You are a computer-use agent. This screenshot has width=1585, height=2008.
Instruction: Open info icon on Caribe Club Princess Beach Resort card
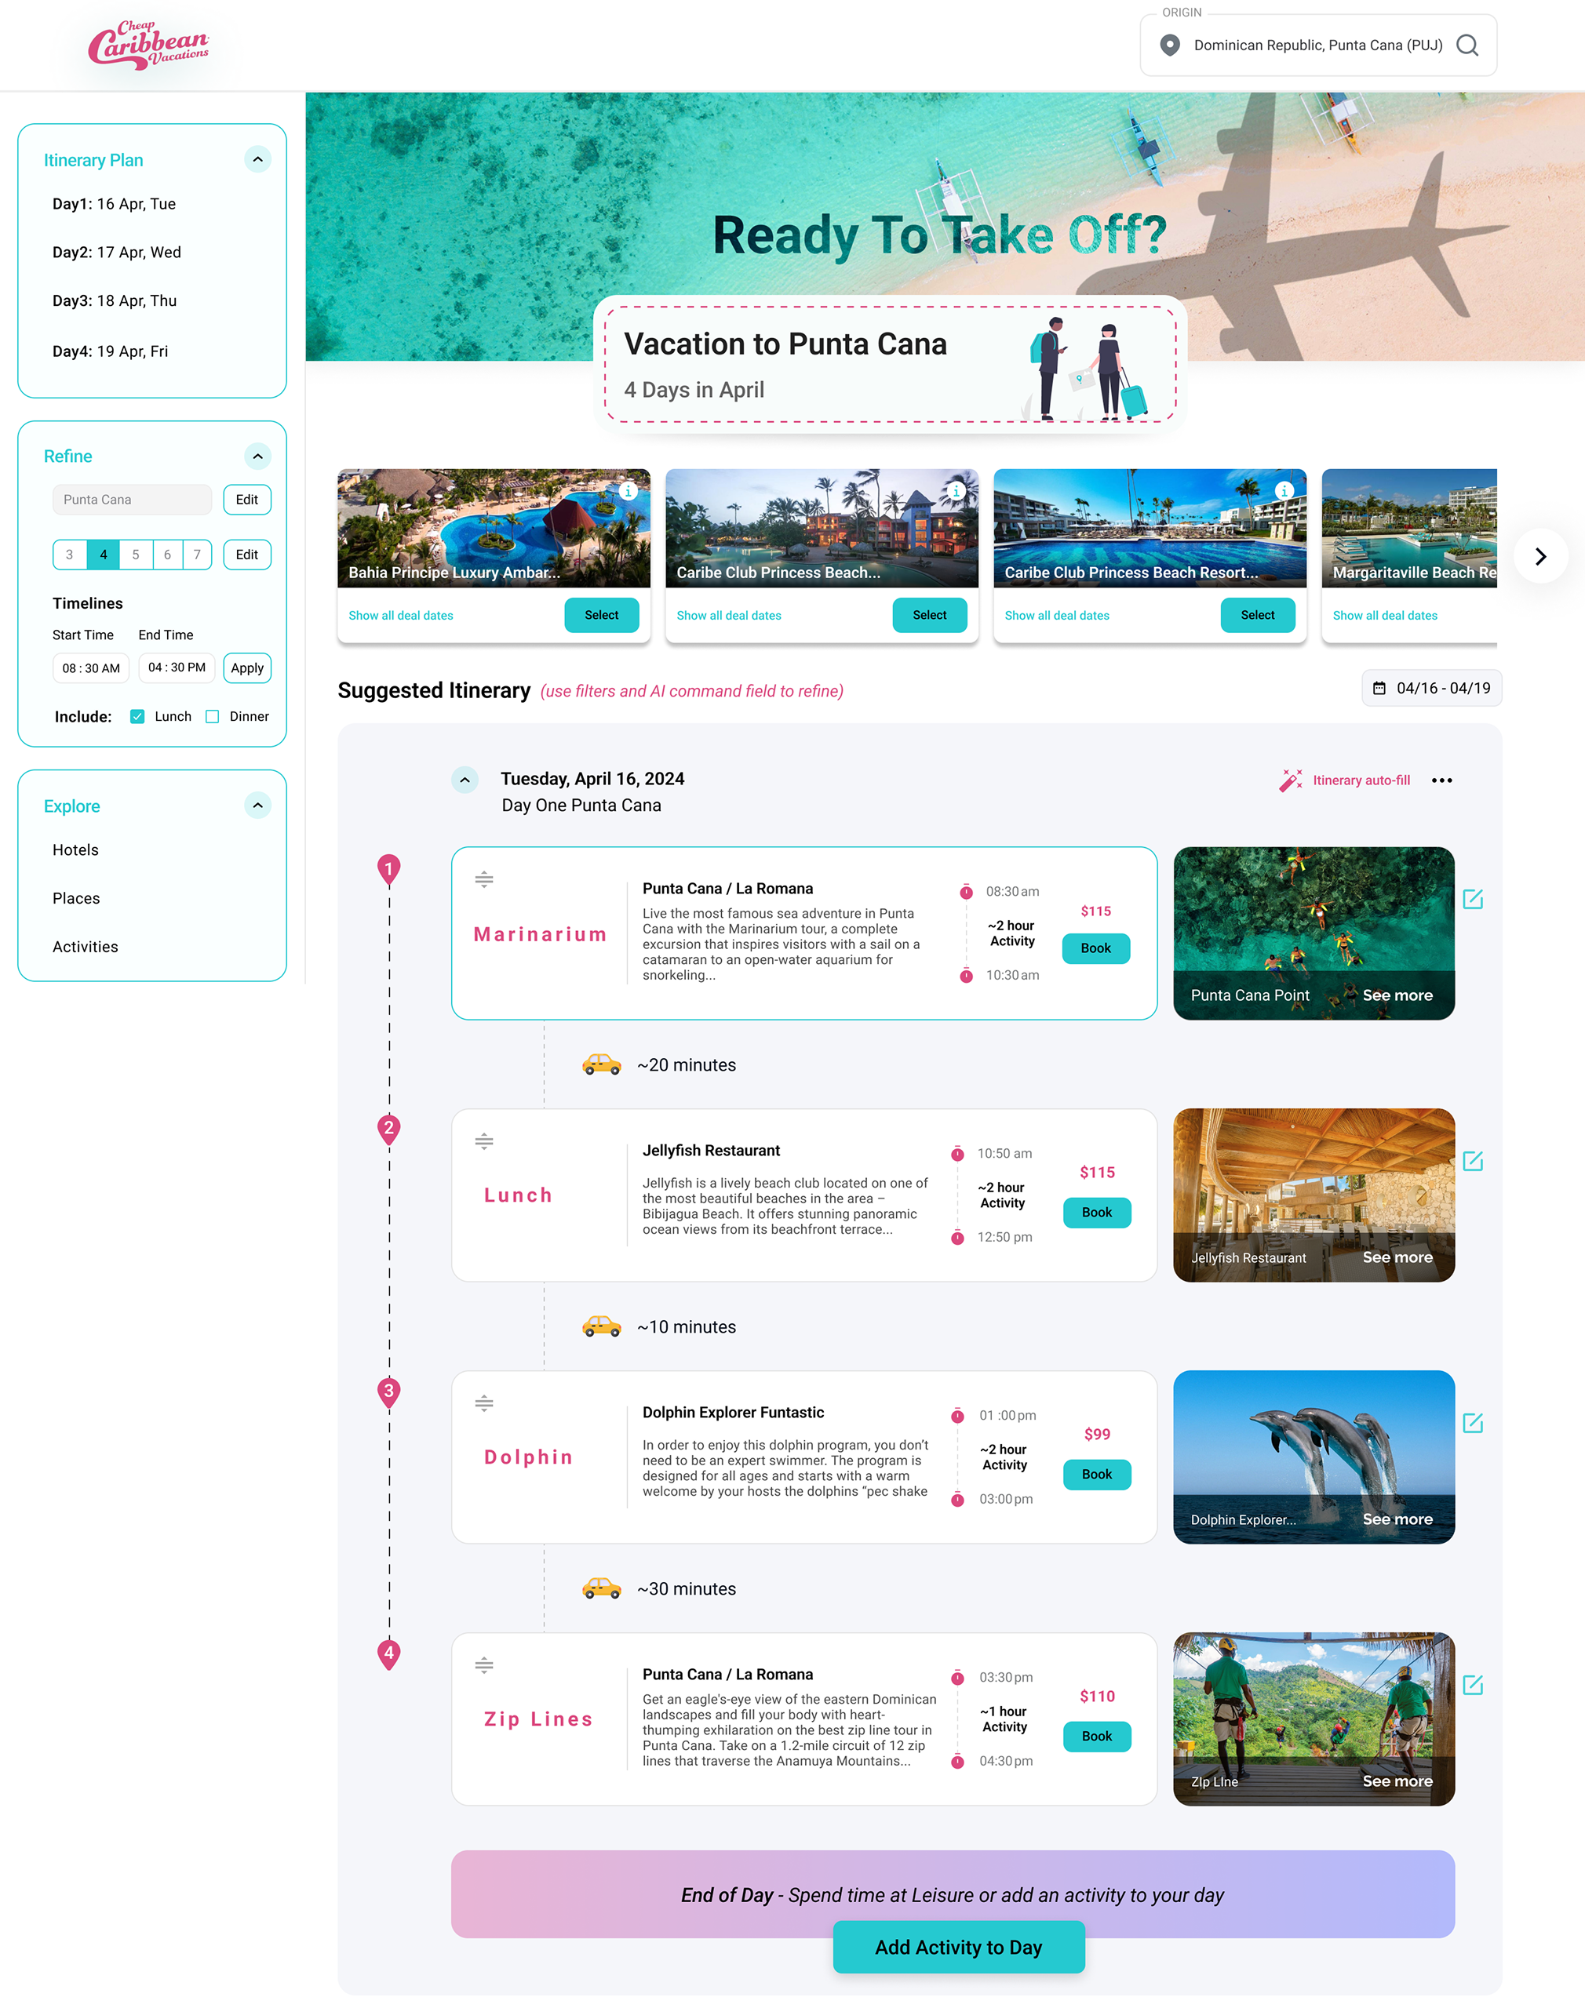pyautogui.click(x=1284, y=491)
